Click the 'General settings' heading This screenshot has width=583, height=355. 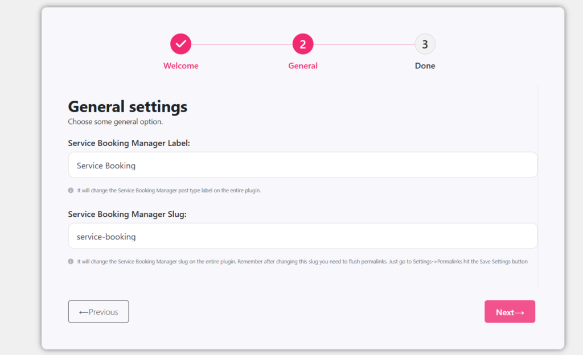127,106
